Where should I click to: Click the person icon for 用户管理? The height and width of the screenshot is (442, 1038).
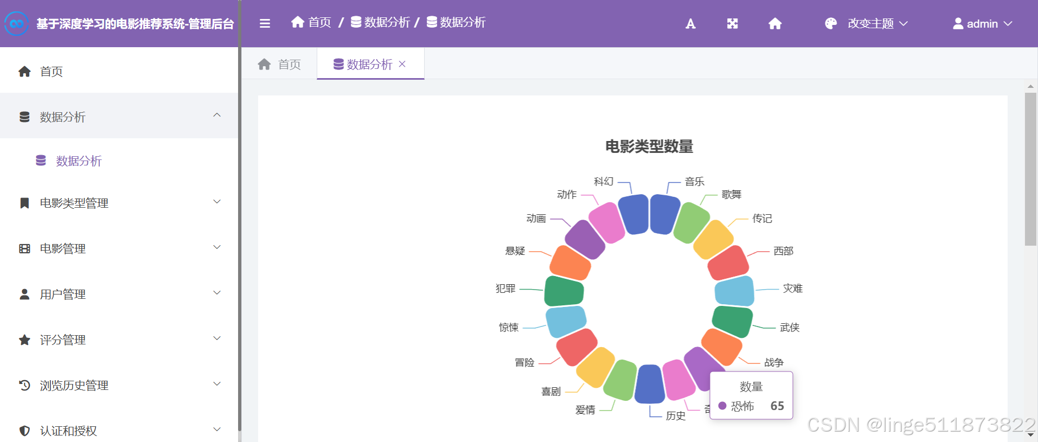point(24,294)
